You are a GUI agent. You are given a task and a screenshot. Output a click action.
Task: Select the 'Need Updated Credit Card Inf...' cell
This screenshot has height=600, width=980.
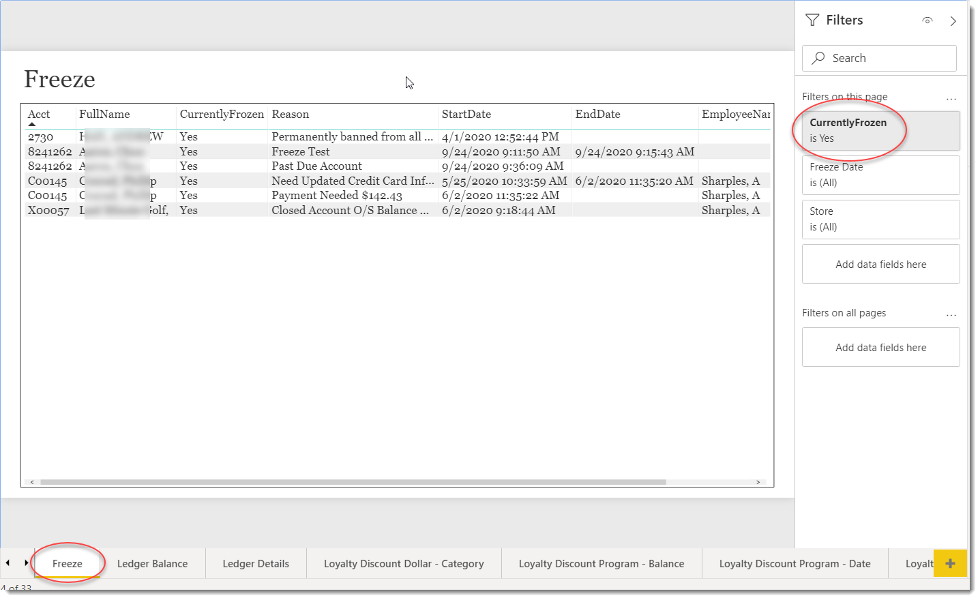coord(353,181)
